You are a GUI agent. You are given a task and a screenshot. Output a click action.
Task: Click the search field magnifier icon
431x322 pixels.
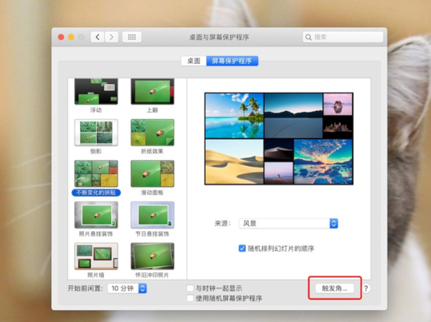[309, 37]
